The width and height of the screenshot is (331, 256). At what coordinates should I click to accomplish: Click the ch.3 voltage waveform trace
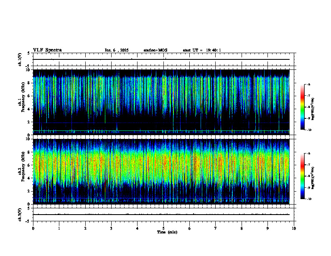(x=161, y=215)
